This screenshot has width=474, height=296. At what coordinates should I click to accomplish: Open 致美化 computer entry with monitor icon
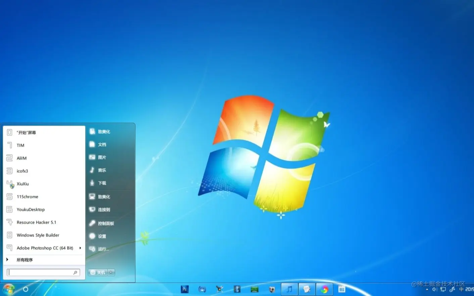(x=110, y=197)
